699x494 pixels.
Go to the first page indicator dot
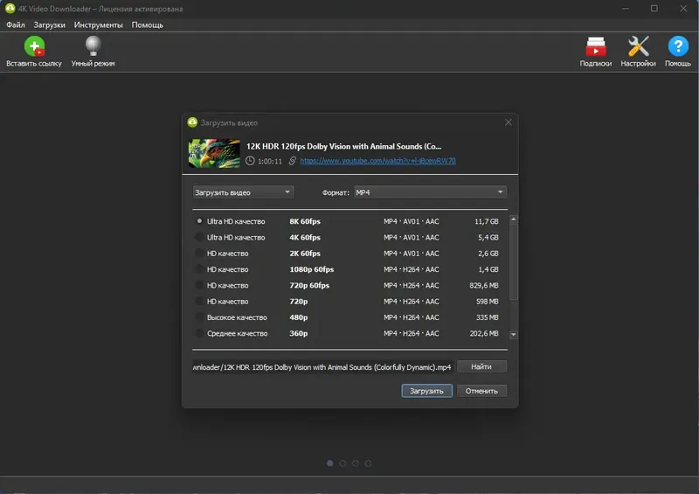click(x=330, y=463)
